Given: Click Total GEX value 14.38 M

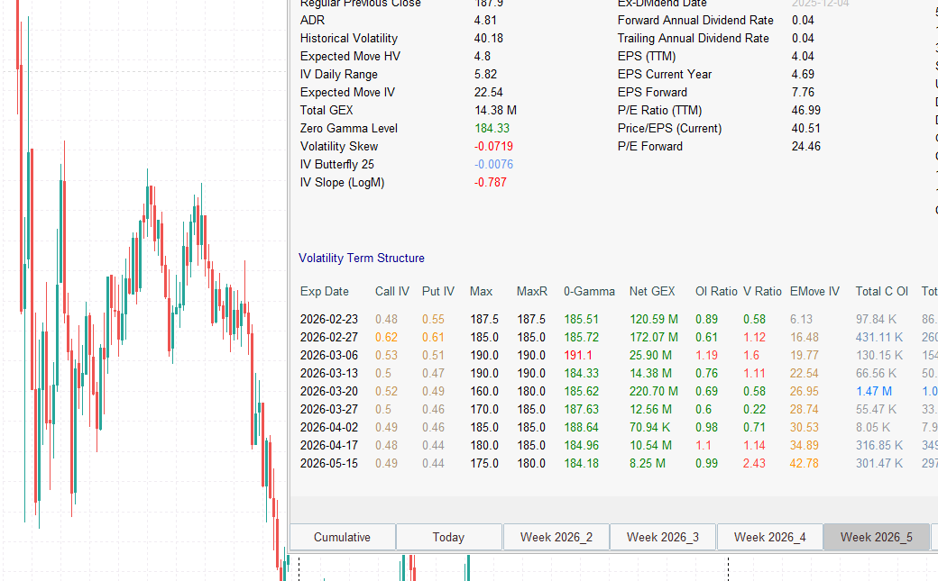Looking at the screenshot, I should (495, 110).
